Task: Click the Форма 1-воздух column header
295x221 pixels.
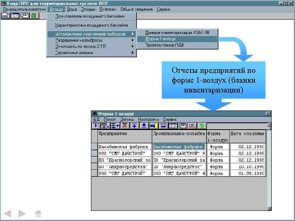Action: pos(218,136)
